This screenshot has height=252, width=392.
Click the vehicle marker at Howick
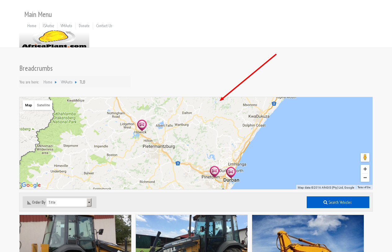[142, 125]
